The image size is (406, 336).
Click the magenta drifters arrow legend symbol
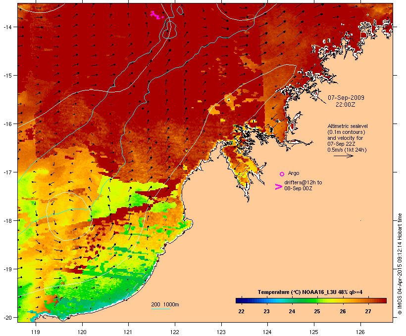click(x=279, y=187)
